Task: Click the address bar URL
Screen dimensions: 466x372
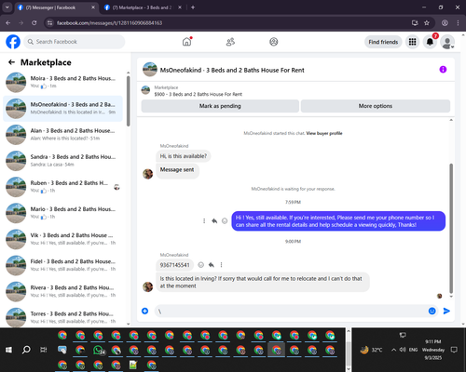Action: (x=109, y=22)
